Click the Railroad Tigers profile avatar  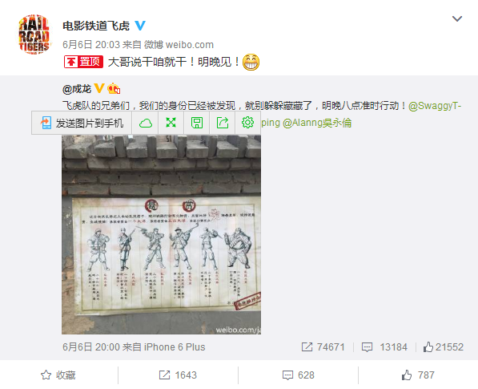click(34, 34)
